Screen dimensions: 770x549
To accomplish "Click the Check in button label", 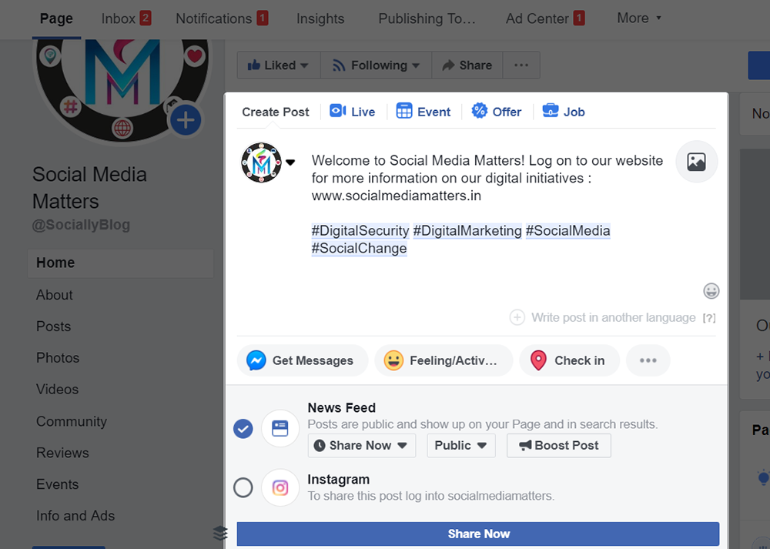I will tap(580, 360).
